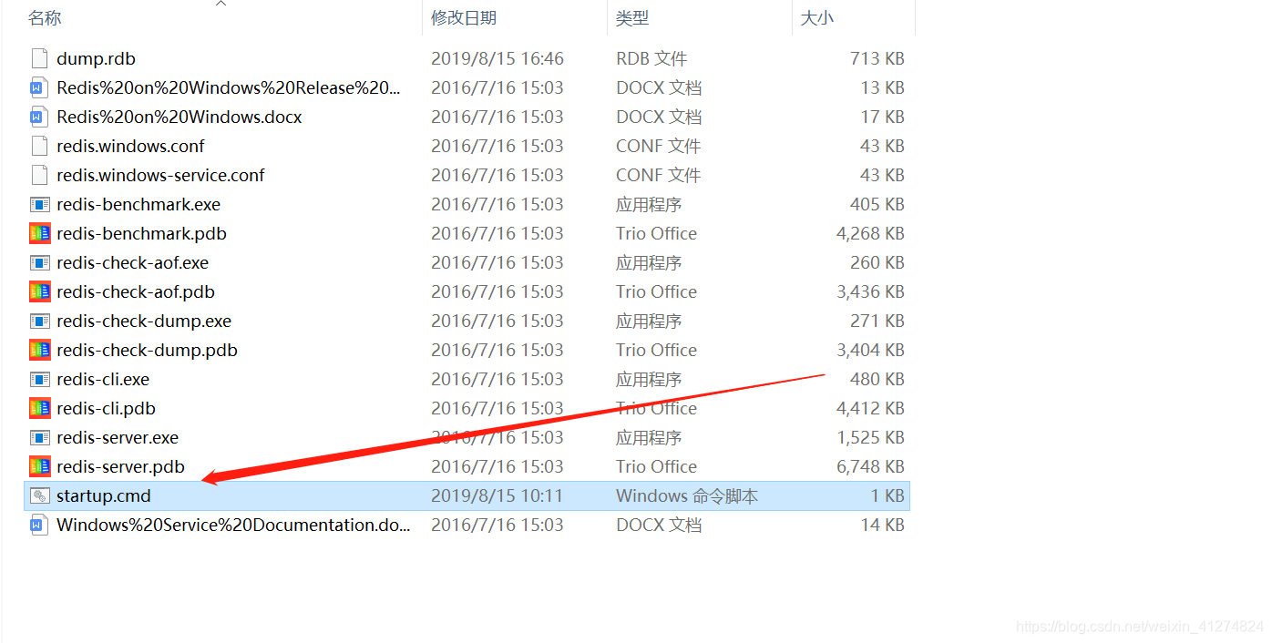
Task: Click the 1,525 KB size of redis-server.exe
Action: [x=871, y=438]
